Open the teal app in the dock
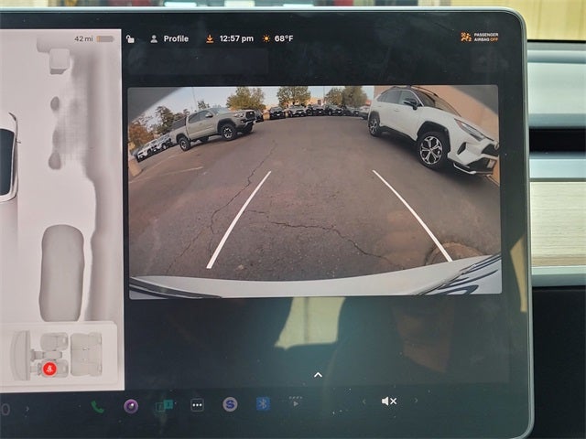 pyautogui.click(x=164, y=405)
